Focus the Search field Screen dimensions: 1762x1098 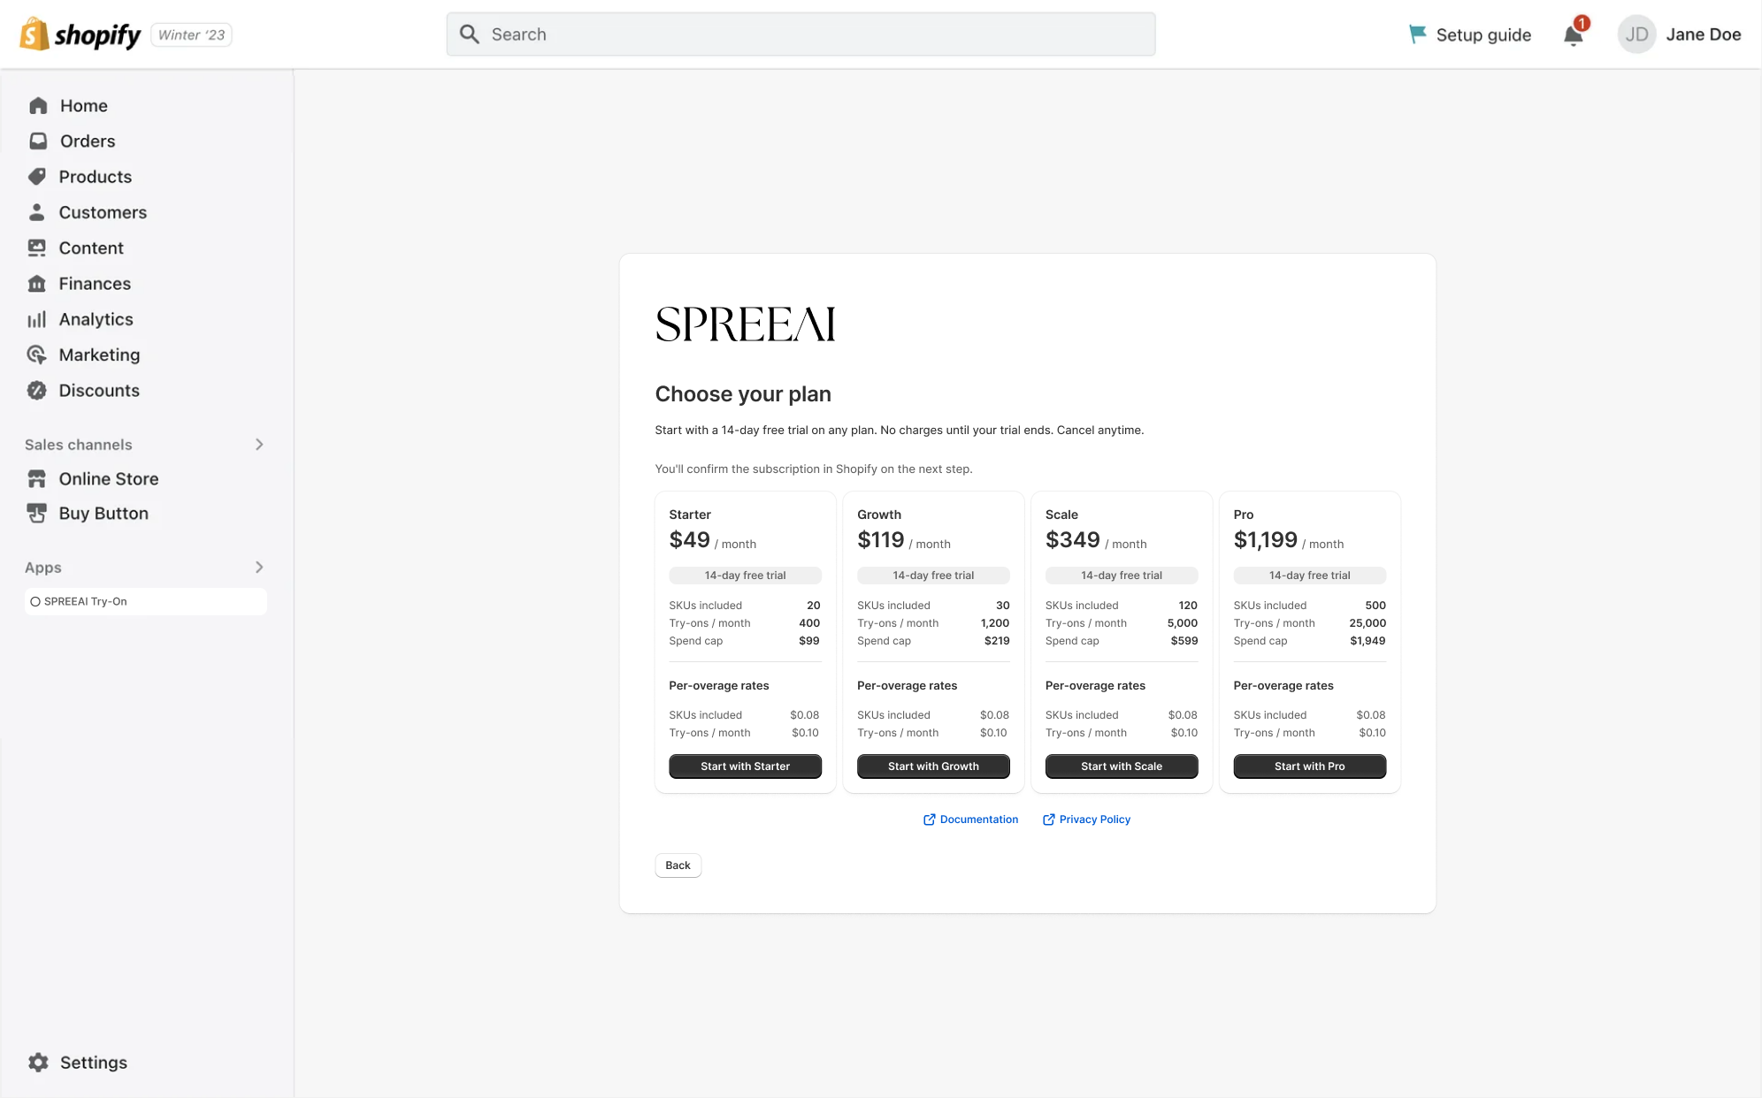click(x=801, y=34)
